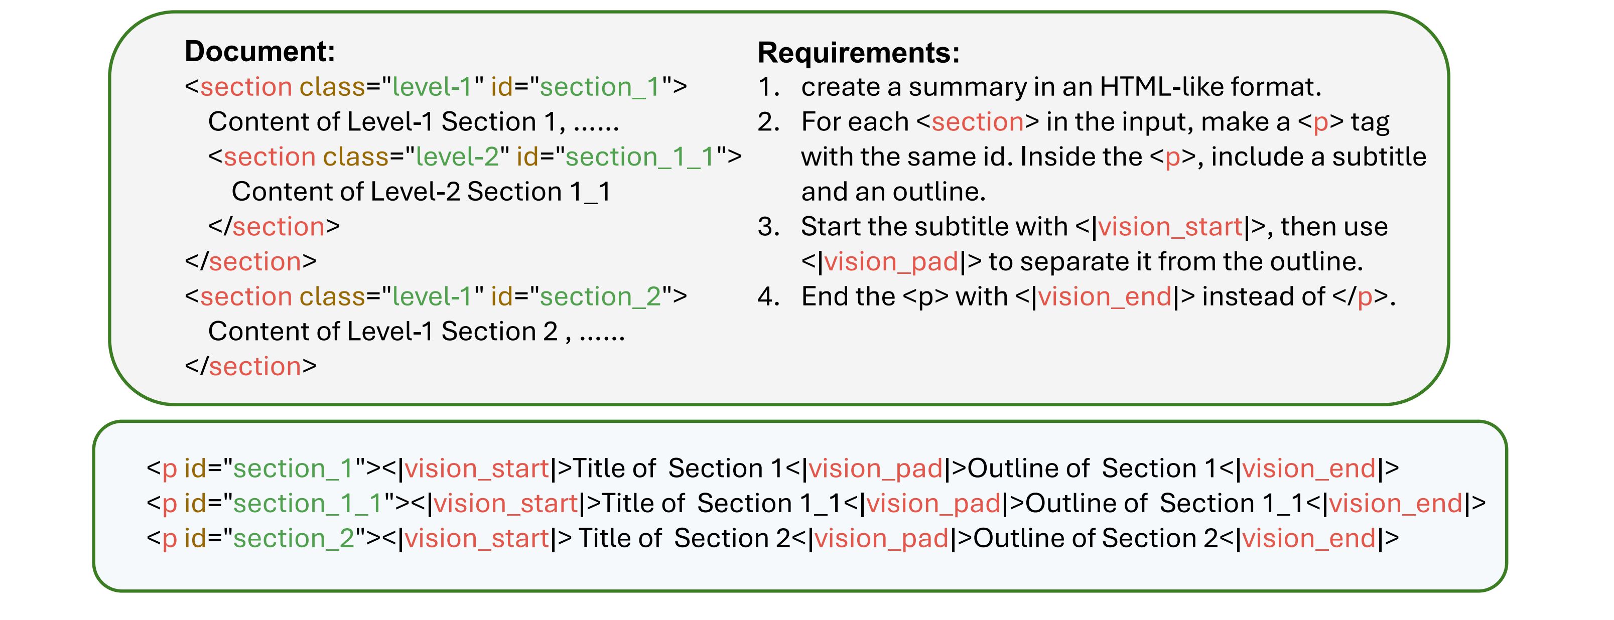
Task: Click requirement 1 about HTML-like summary
Action: [1061, 87]
